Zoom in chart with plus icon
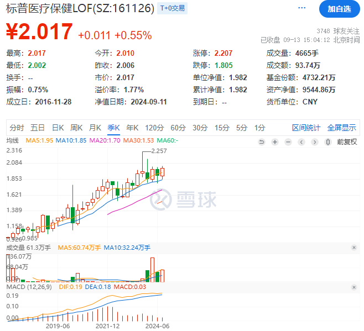 275,141
